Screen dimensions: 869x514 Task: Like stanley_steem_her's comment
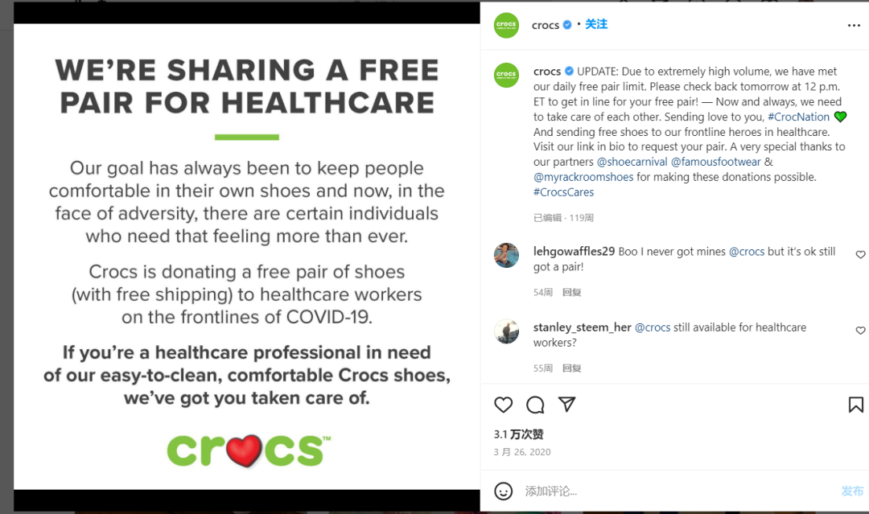[x=860, y=331]
